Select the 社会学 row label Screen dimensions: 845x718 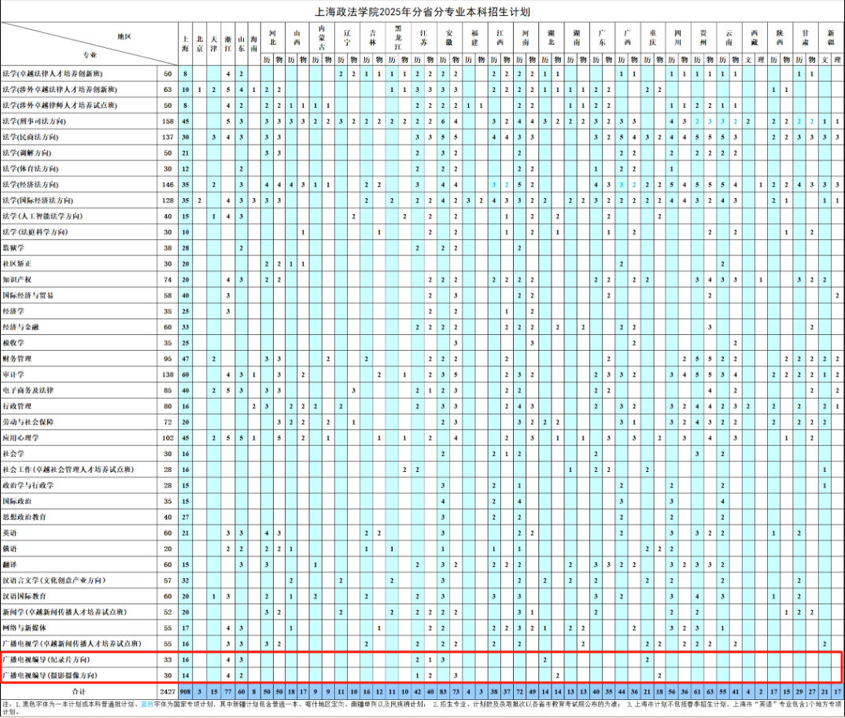point(13,454)
